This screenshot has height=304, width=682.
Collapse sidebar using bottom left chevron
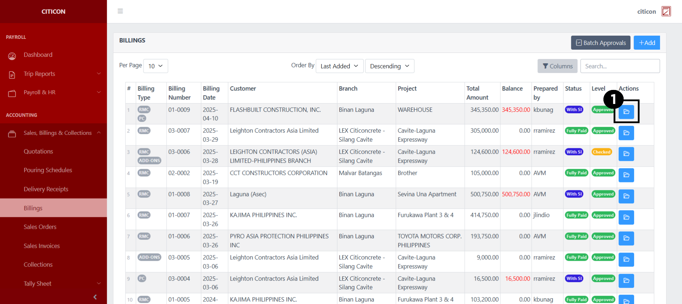(x=95, y=297)
